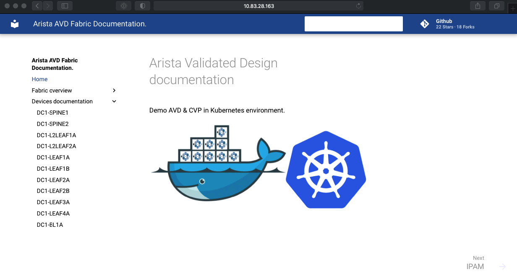Open DC1-L2LEAF2A device page
517x277 pixels.
coord(56,146)
